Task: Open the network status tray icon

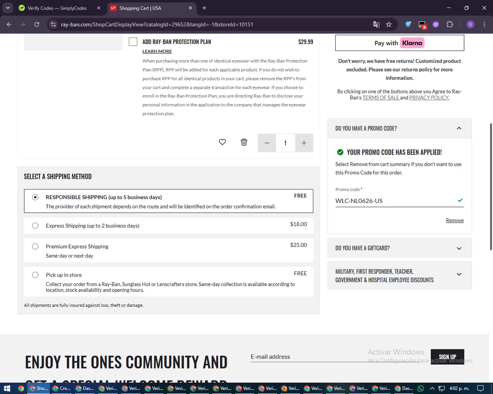Action: click(x=441, y=388)
